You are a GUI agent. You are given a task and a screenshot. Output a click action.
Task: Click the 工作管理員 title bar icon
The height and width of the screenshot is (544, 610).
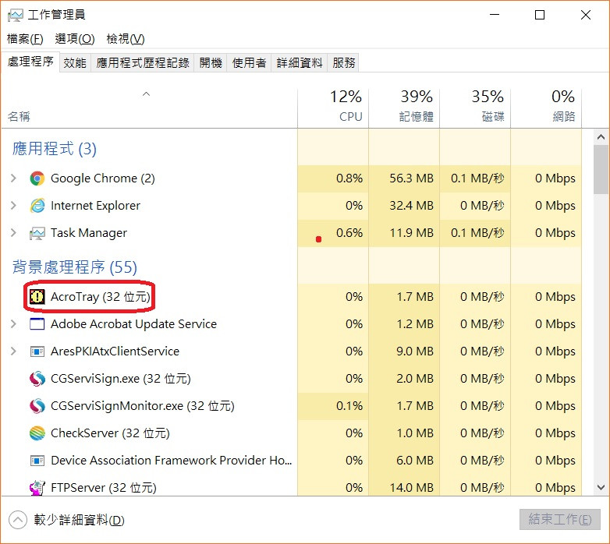coord(15,15)
